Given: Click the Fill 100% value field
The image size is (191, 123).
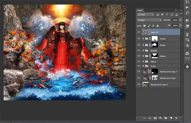Looking at the screenshot, I should tap(175, 26).
